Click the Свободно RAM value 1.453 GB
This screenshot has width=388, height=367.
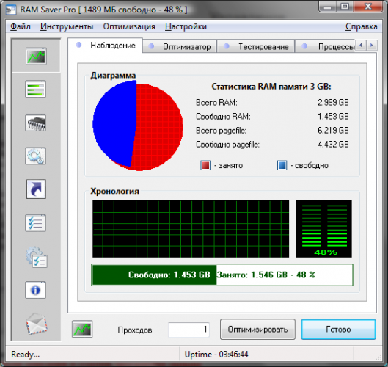333,116
